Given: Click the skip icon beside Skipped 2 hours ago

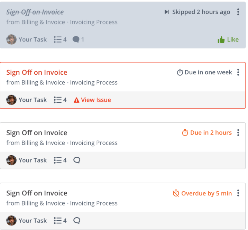Looking at the screenshot, I should [x=167, y=12].
